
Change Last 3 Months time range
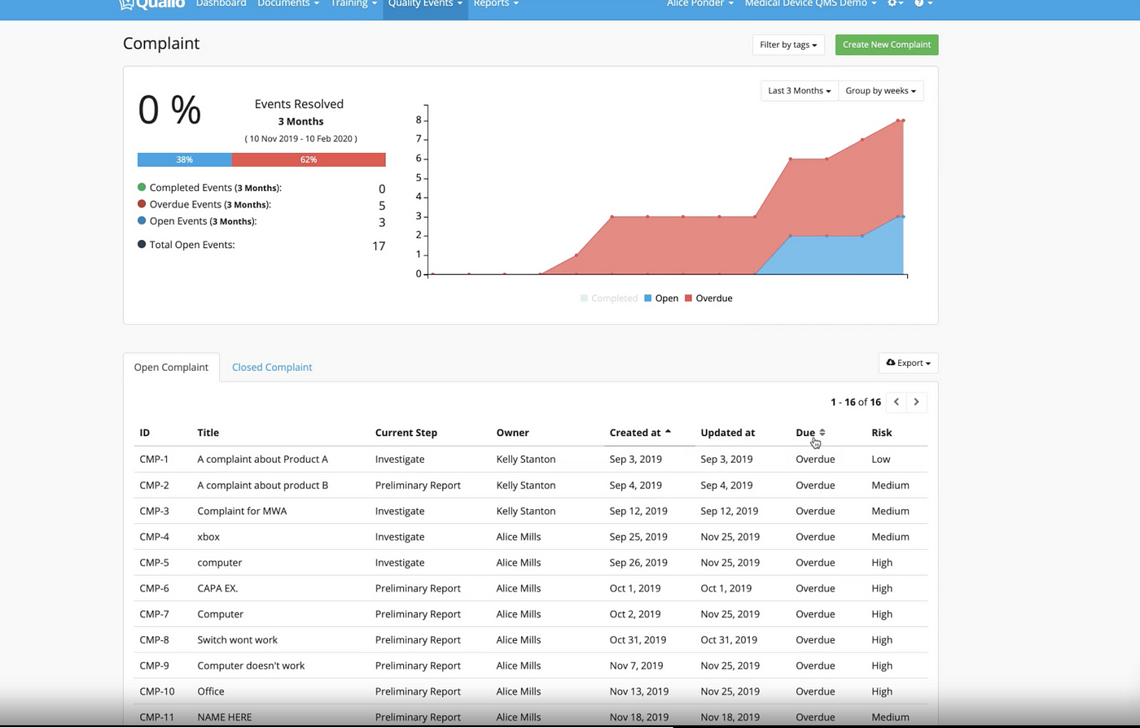(800, 90)
